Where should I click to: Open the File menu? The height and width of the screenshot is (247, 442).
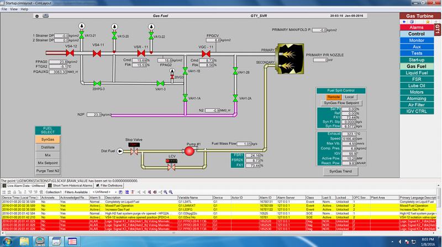pyautogui.click(x=4, y=9)
